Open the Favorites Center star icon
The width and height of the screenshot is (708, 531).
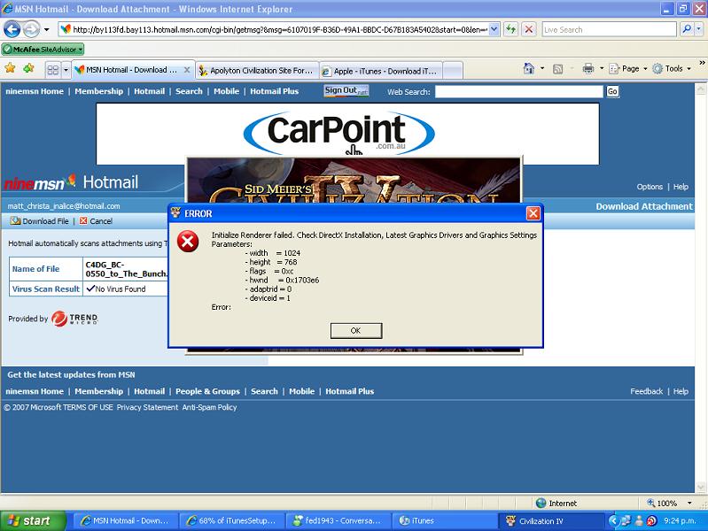point(10,69)
